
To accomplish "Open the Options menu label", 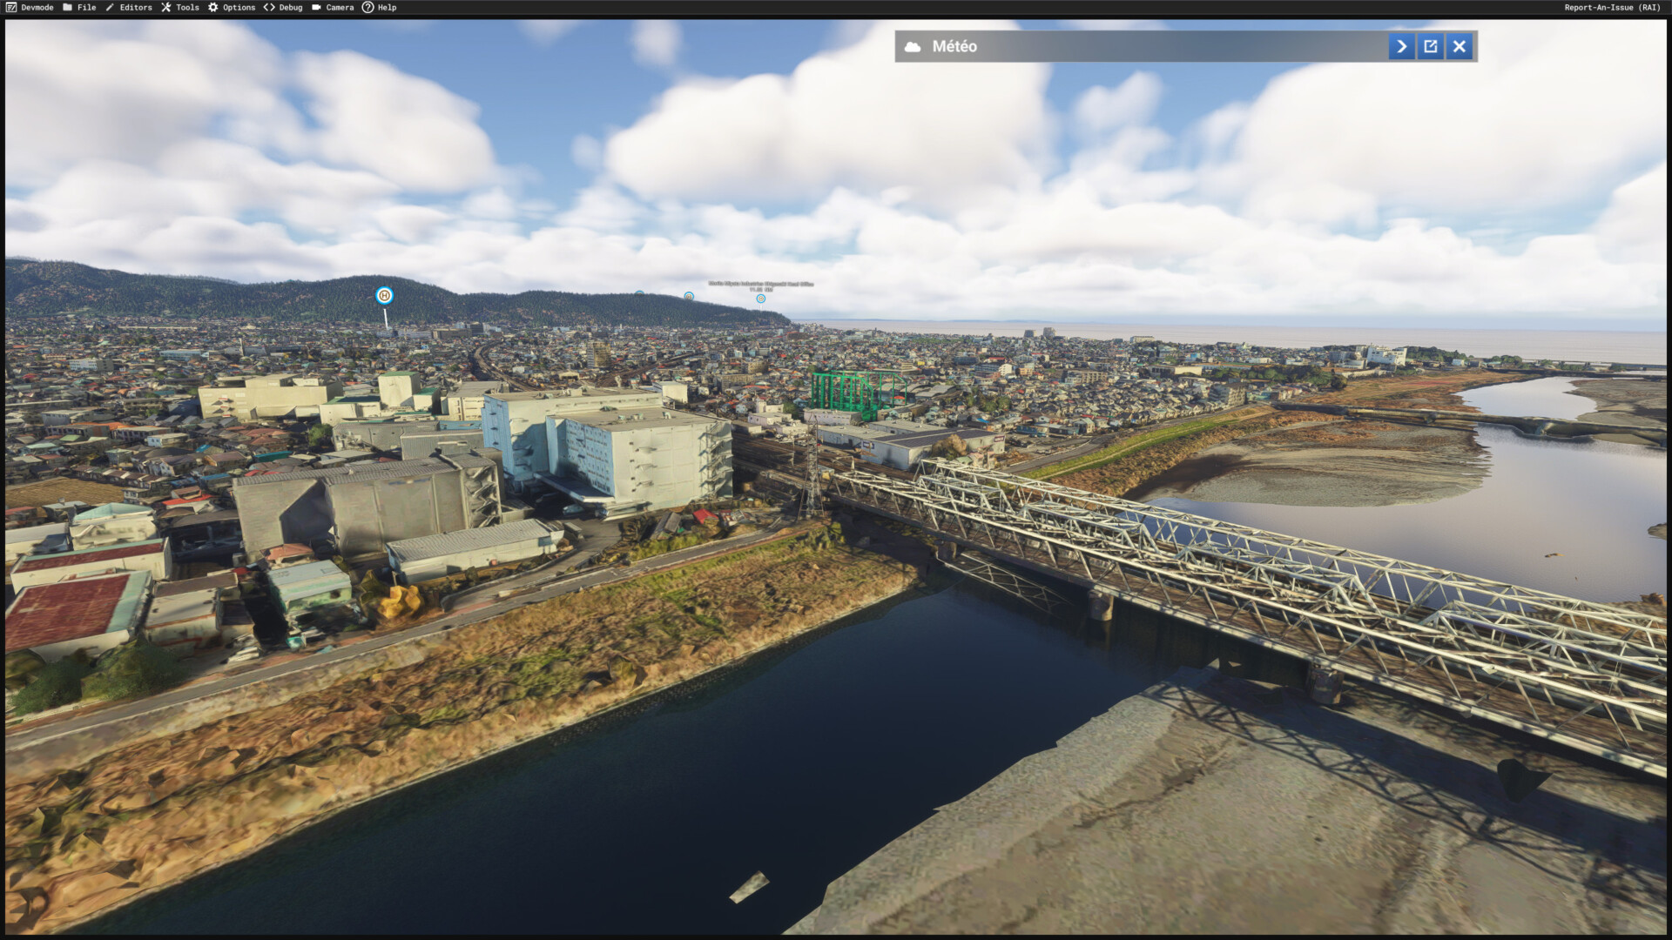I will [239, 7].
